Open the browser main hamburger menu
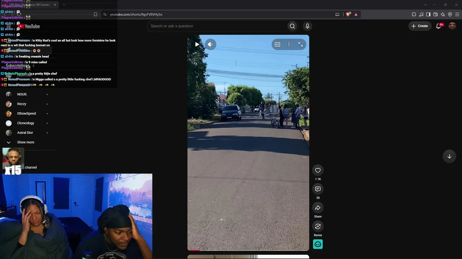The width and height of the screenshot is (462, 259). 457,14
